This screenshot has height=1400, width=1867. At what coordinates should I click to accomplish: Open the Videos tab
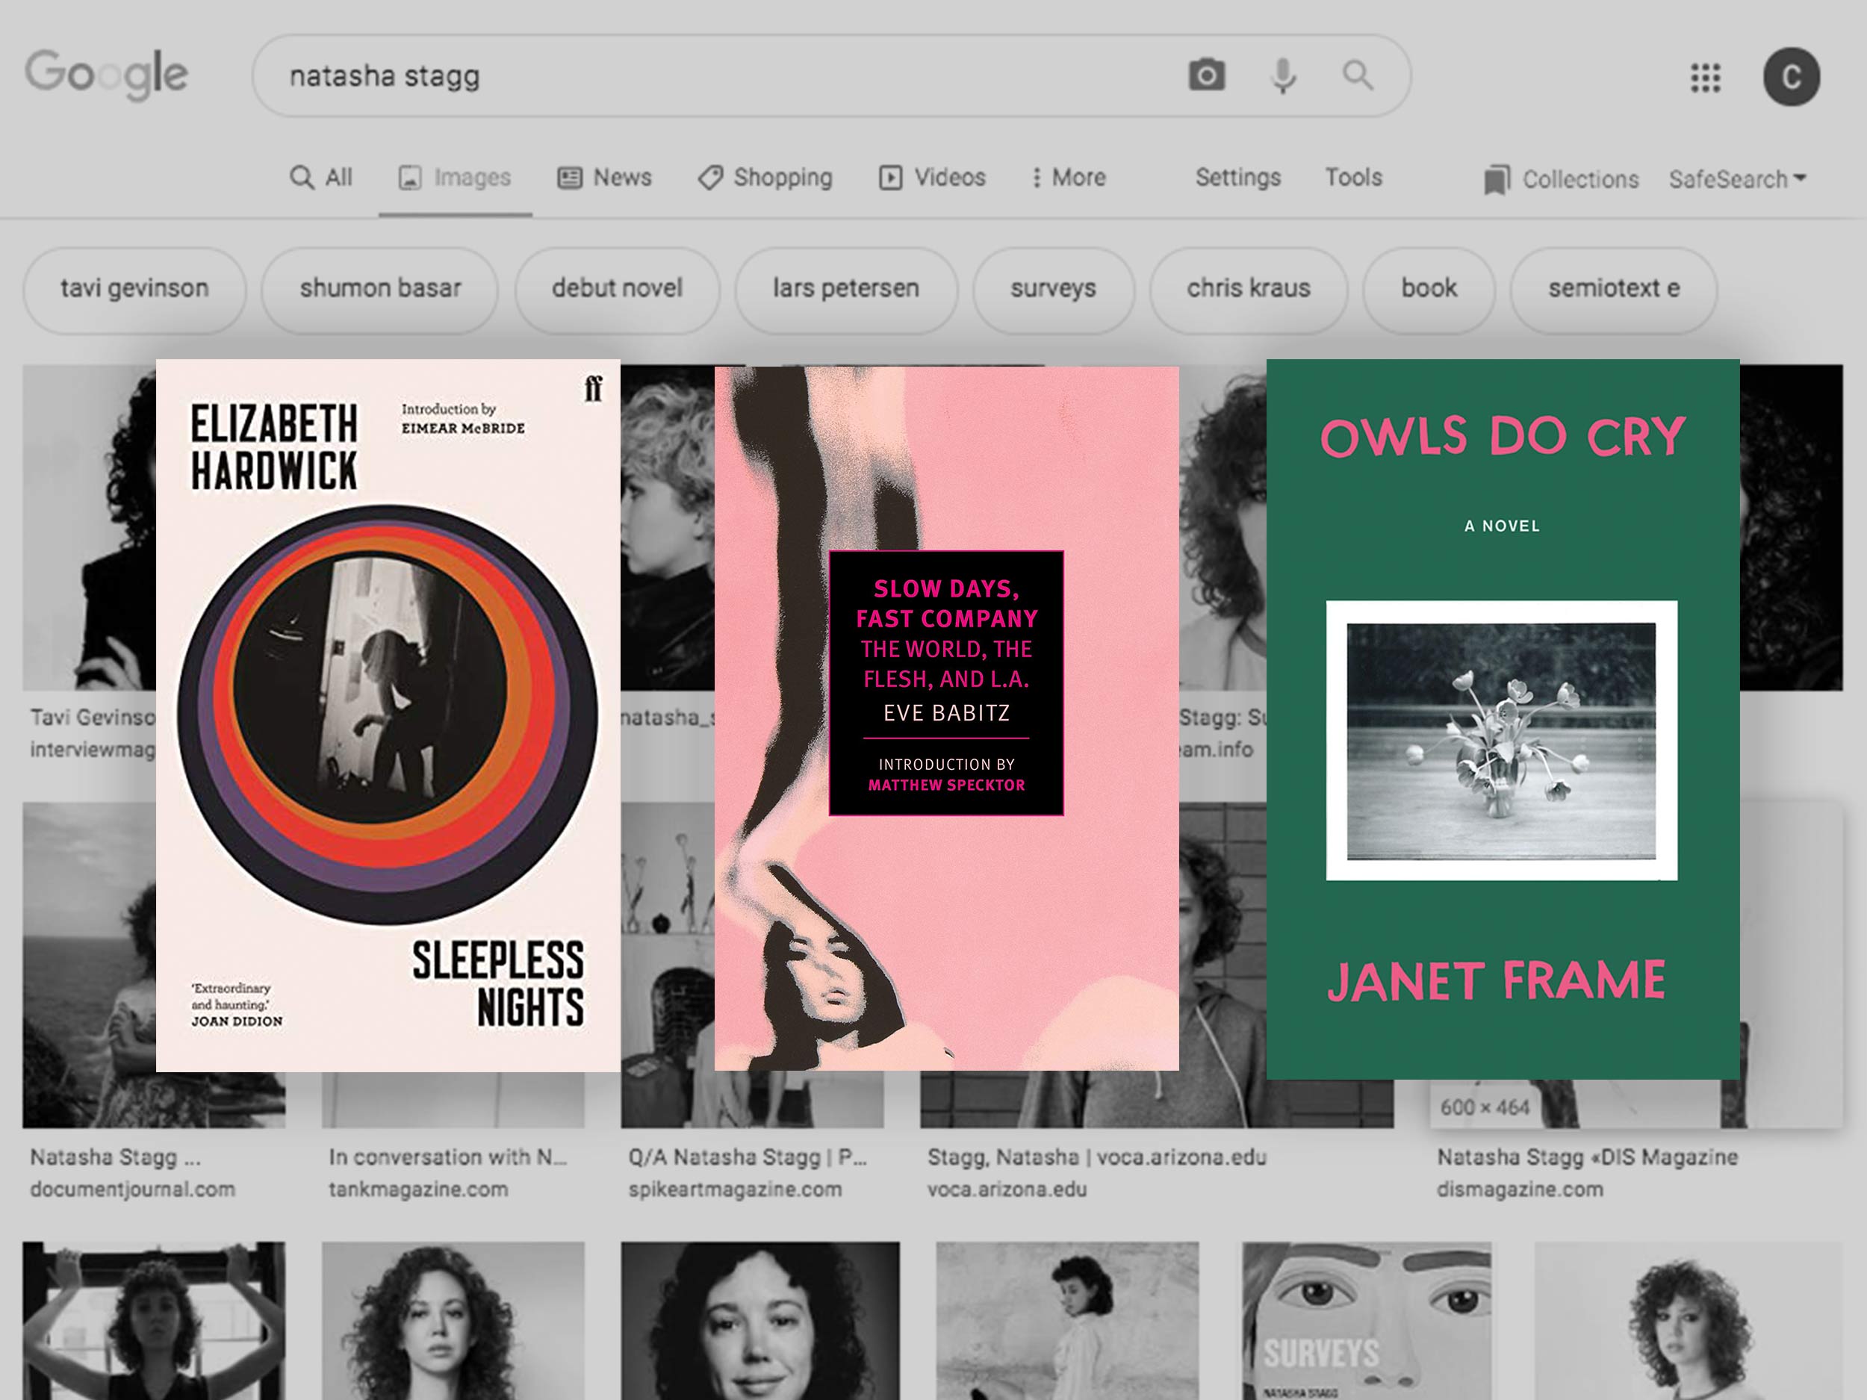[932, 177]
